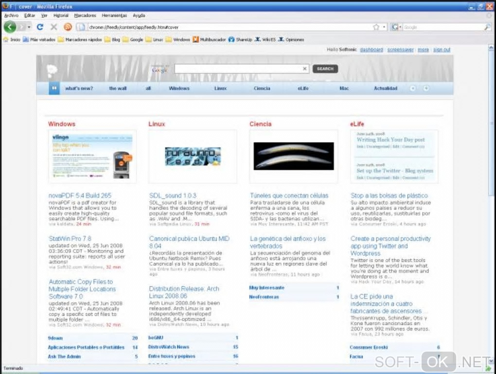Viewport: 496px width, 374px height.
Task: Open the Archivo menu
Action: coord(11,15)
